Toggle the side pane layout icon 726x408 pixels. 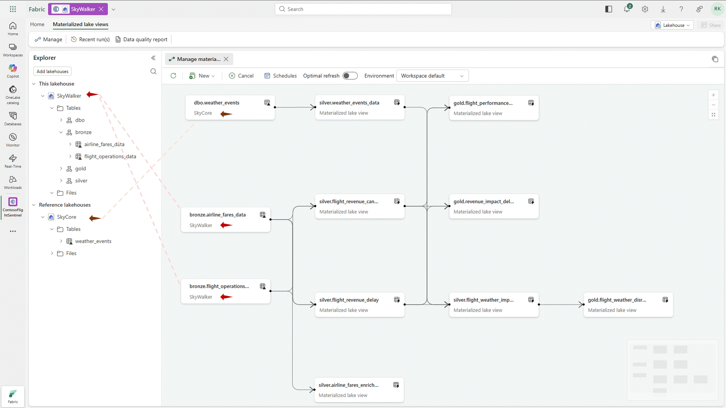608,9
